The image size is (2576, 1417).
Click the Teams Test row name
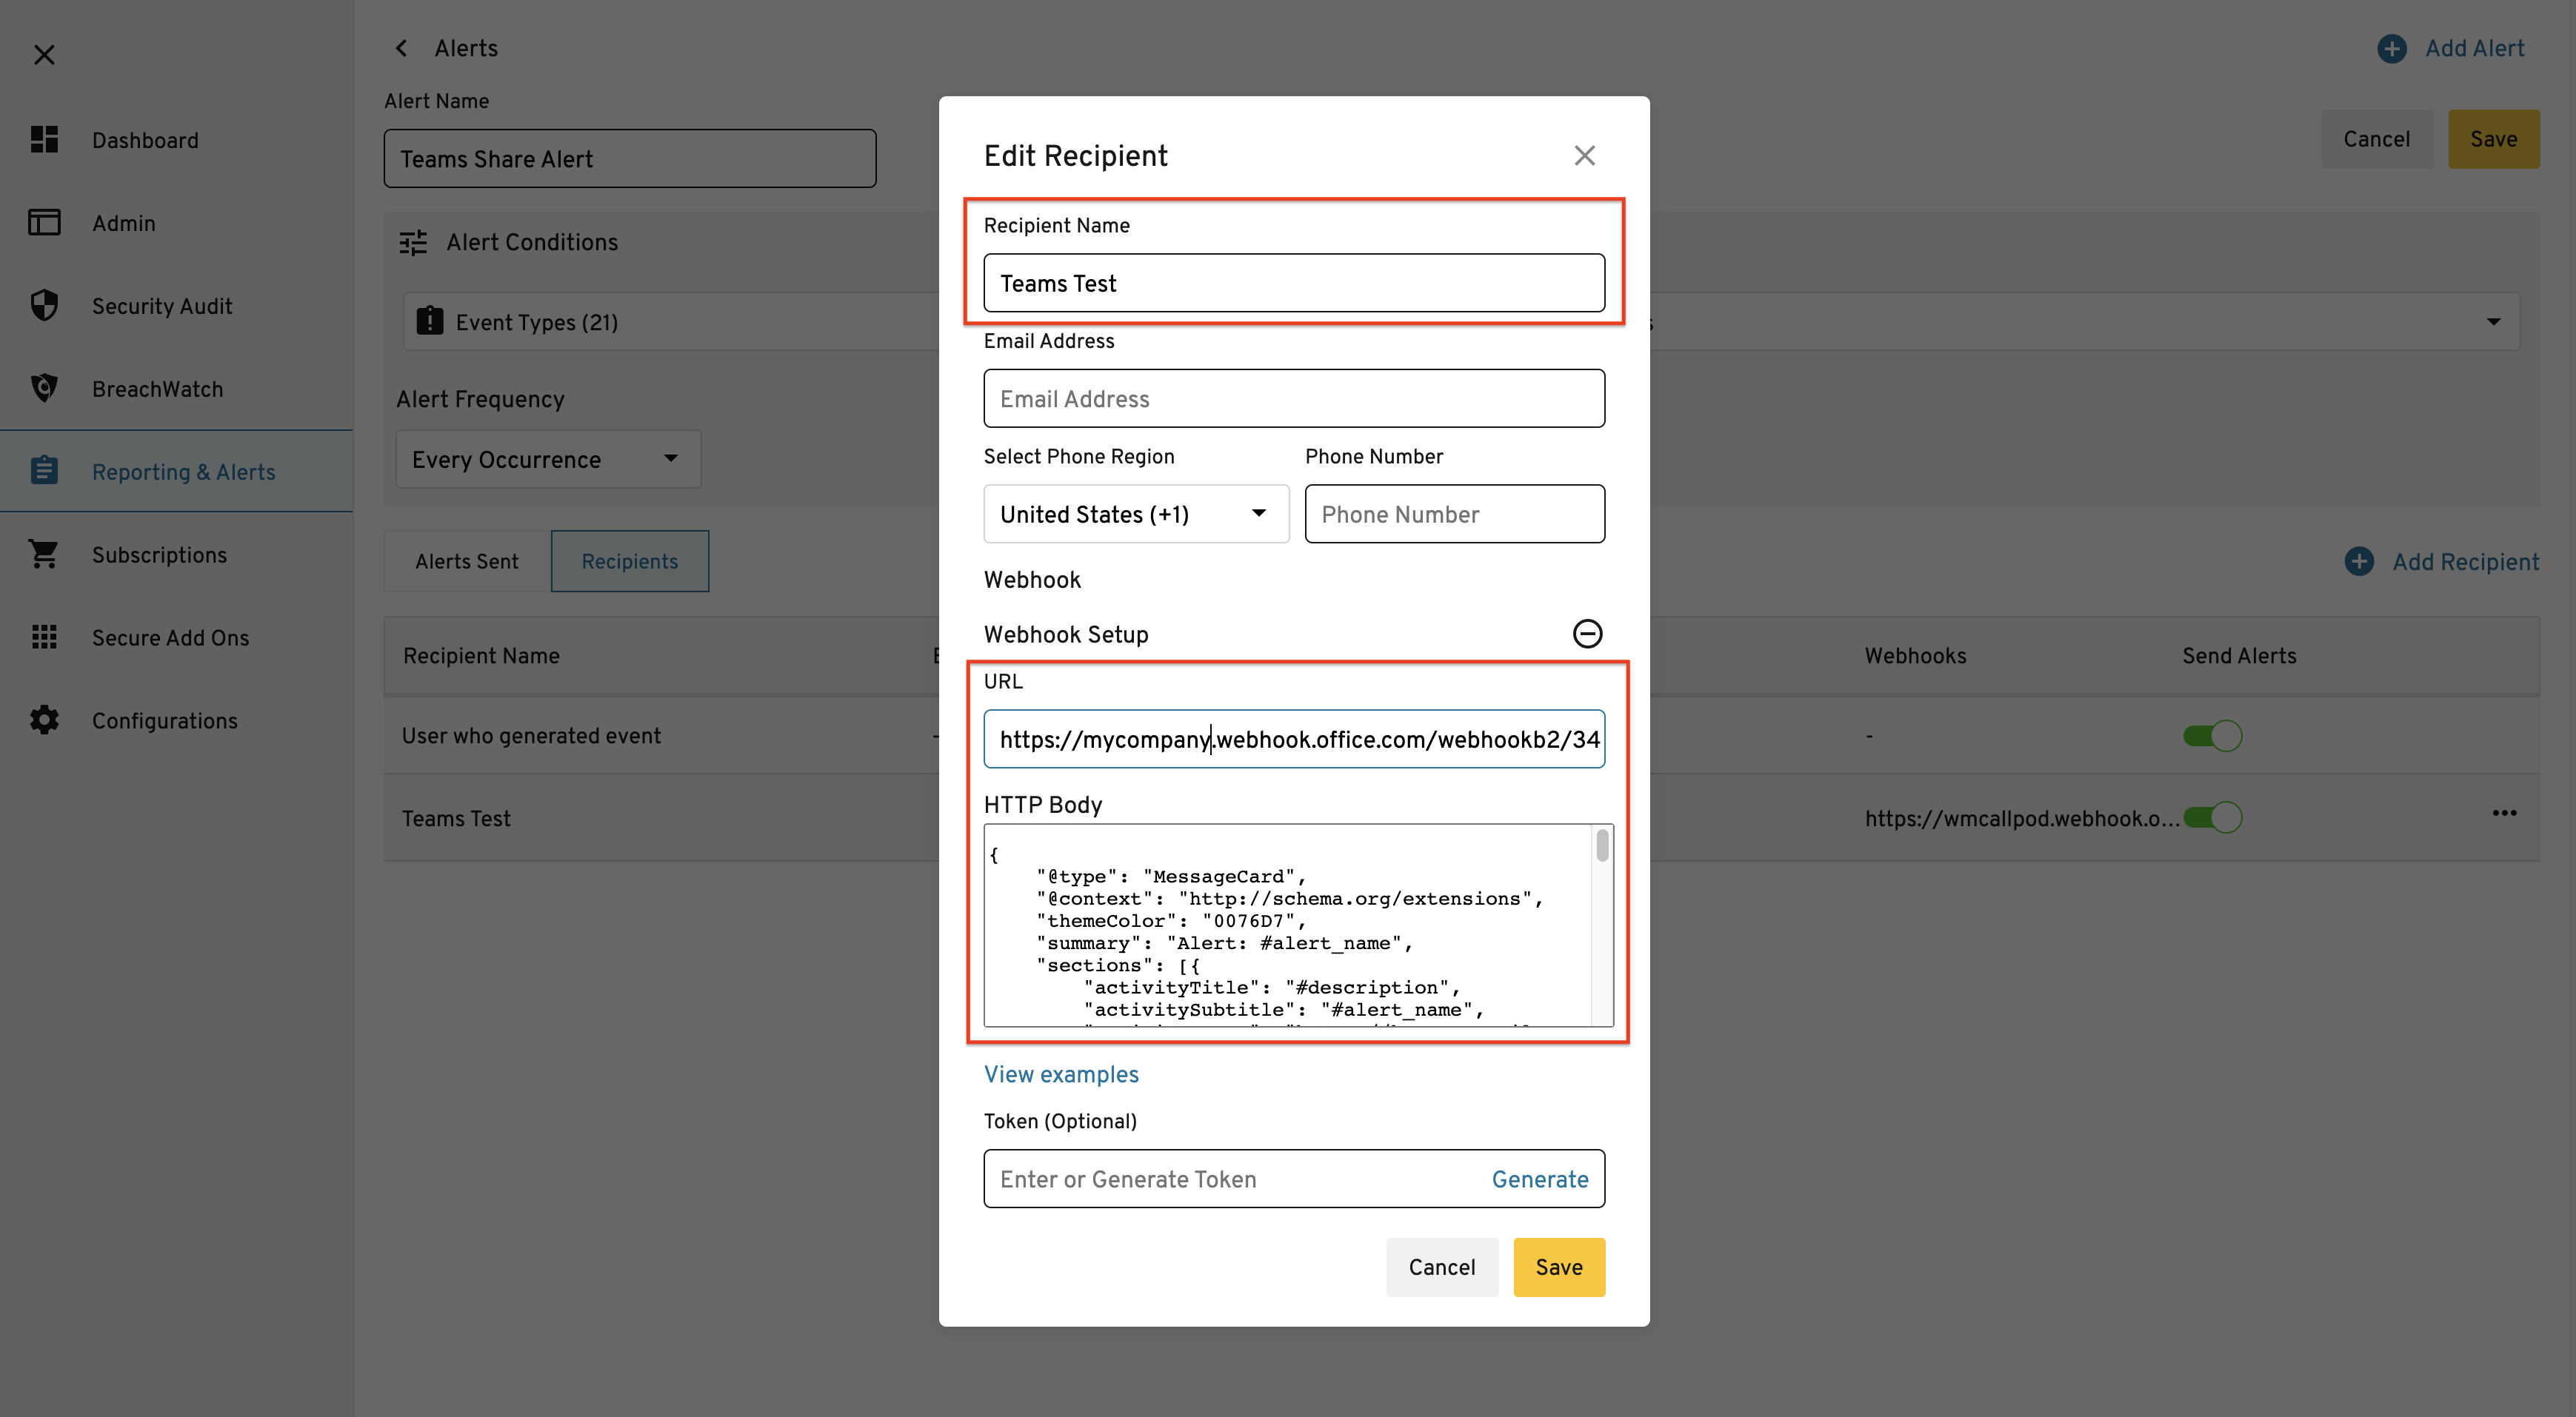tap(456, 818)
